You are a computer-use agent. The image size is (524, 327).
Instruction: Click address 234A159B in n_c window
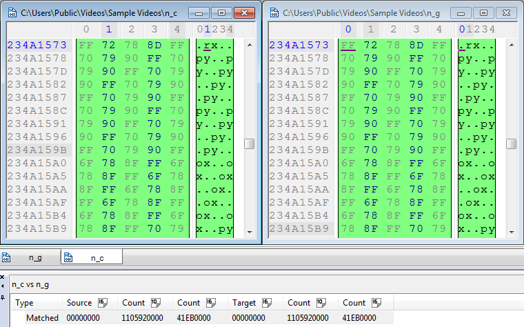coord(37,150)
